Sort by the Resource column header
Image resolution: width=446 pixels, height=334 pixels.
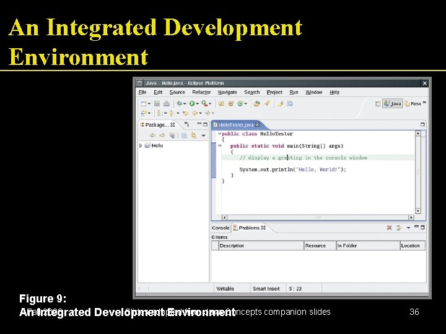click(x=320, y=246)
